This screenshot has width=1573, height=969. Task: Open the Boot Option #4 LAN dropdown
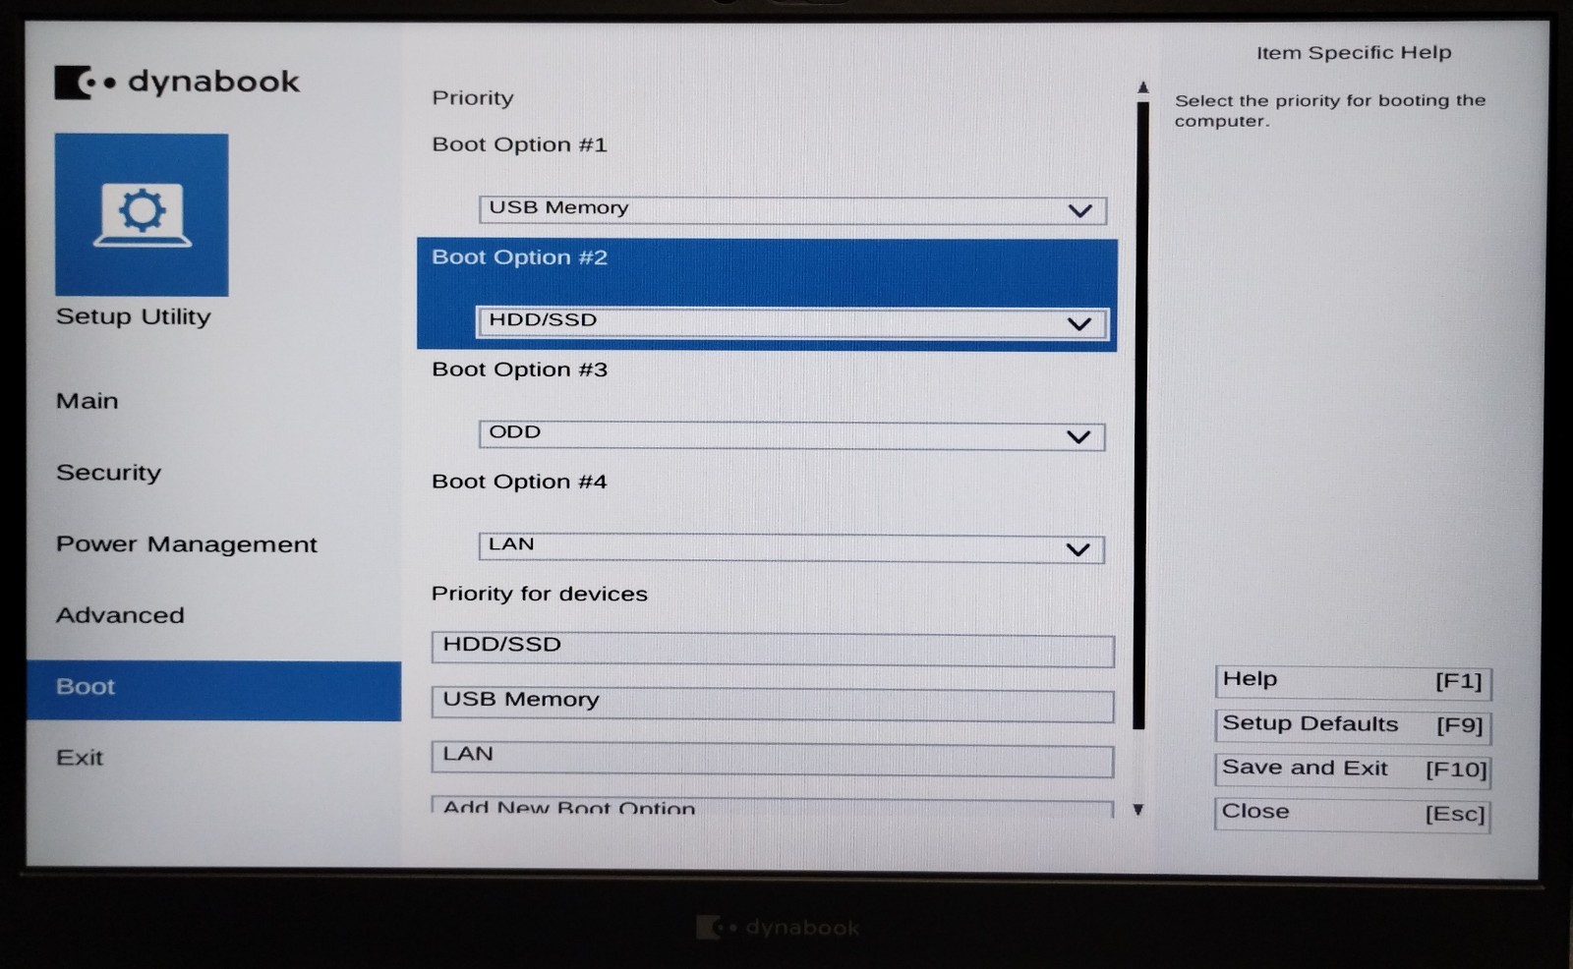click(x=791, y=547)
